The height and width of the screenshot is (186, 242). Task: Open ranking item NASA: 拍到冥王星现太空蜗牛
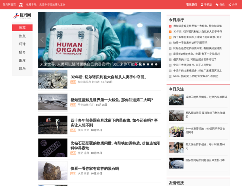click(x=196, y=76)
